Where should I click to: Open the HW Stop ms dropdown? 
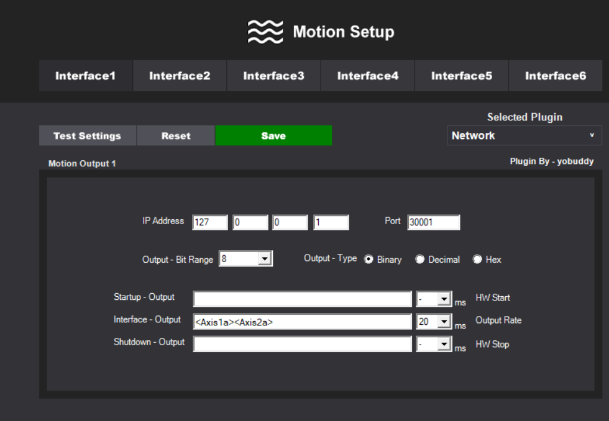444,344
